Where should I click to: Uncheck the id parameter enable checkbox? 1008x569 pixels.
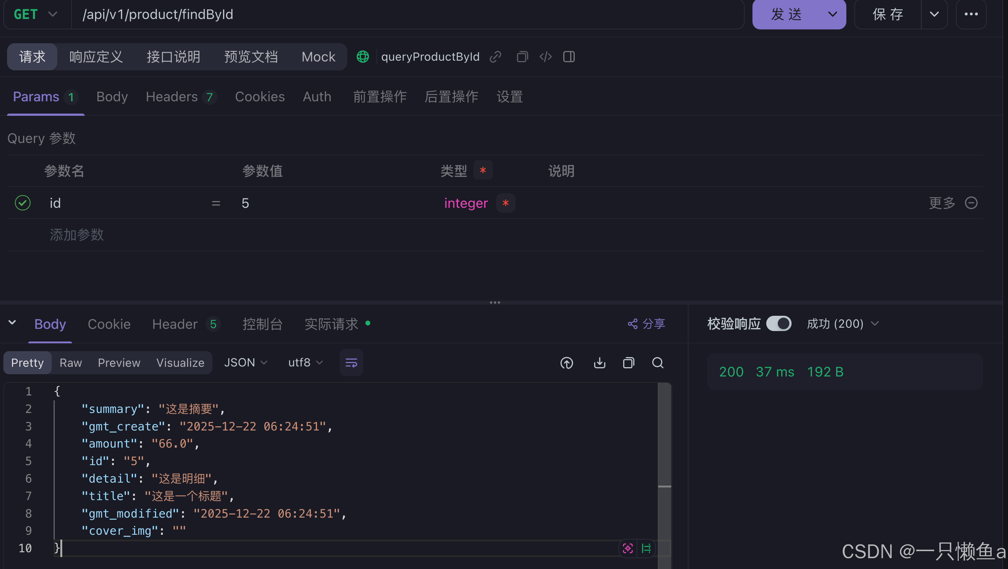[23, 203]
